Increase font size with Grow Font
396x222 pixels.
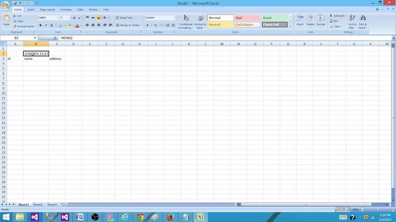(74, 18)
